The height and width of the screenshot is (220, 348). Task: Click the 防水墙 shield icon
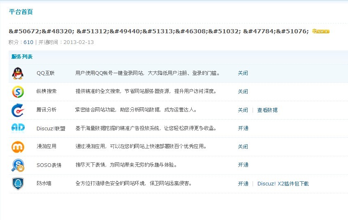pos(18,184)
